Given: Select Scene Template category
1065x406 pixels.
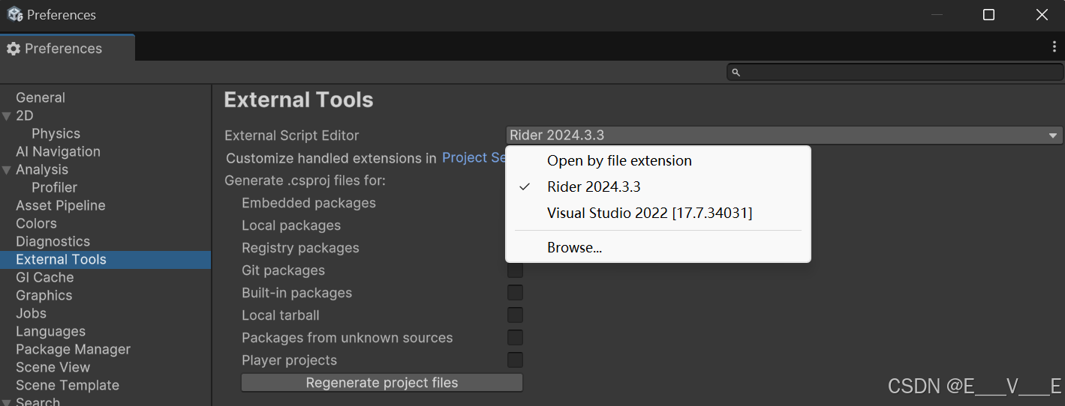Looking at the screenshot, I should pos(68,386).
